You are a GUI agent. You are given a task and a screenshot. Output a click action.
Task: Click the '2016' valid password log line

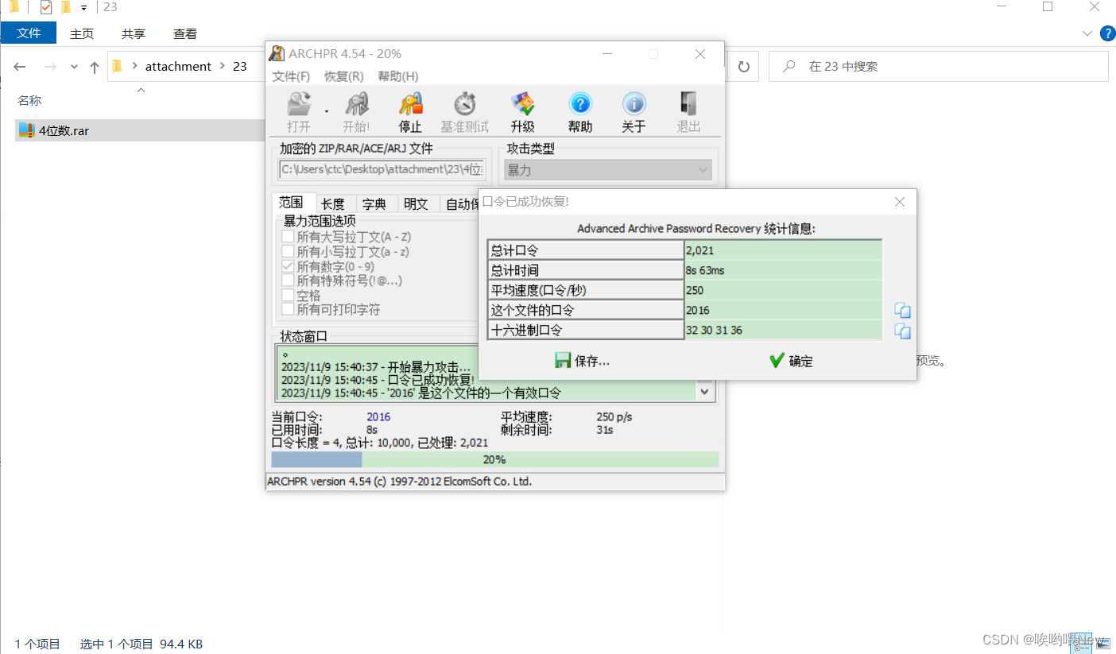[420, 393]
